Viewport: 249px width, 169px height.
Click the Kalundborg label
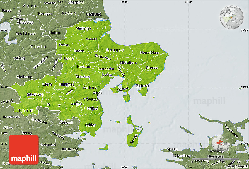click(182, 156)
